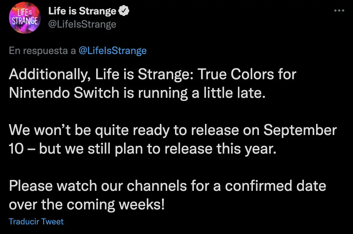Image resolution: width=353 pixels, height=234 pixels.
Task: Click the words "True Colors" in the tweet
Action: click(x=235, y=74)
